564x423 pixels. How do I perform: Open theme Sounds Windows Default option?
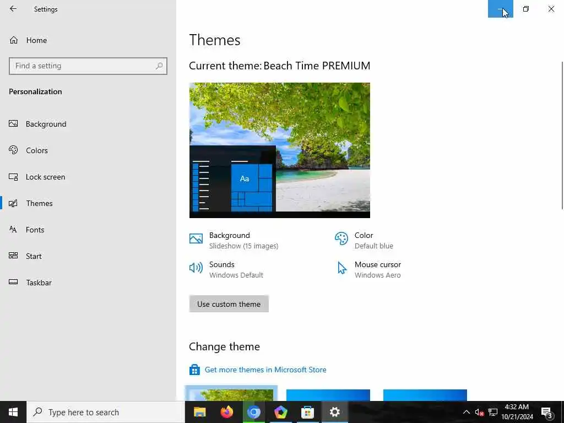coord(236,269)
